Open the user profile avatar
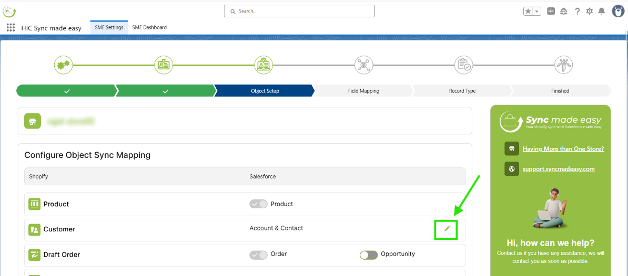 click(x=619, y=11)
